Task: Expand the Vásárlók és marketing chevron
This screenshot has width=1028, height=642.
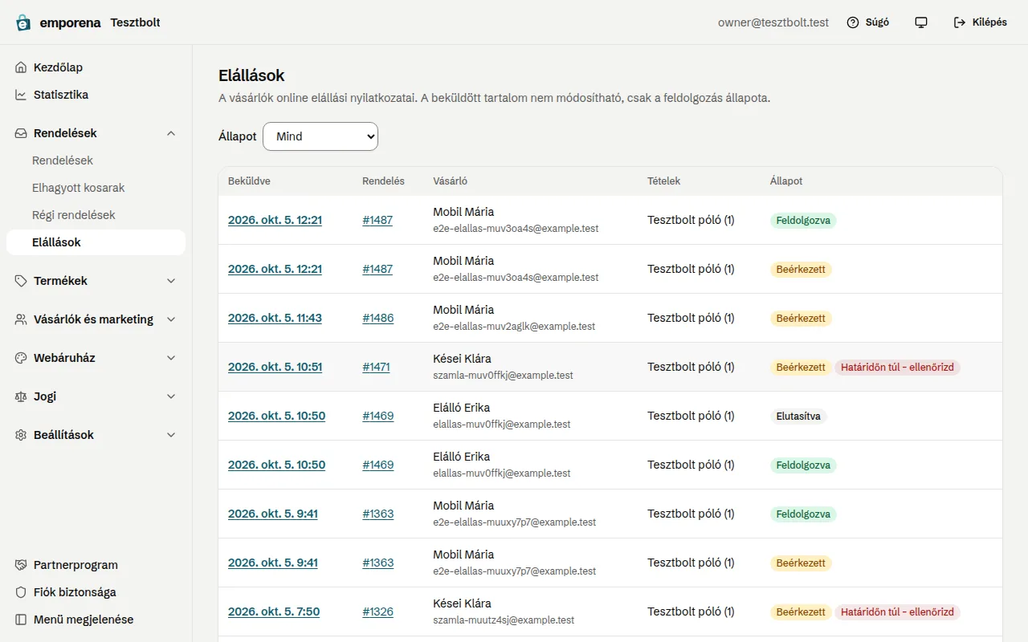Action: (171, 319)
